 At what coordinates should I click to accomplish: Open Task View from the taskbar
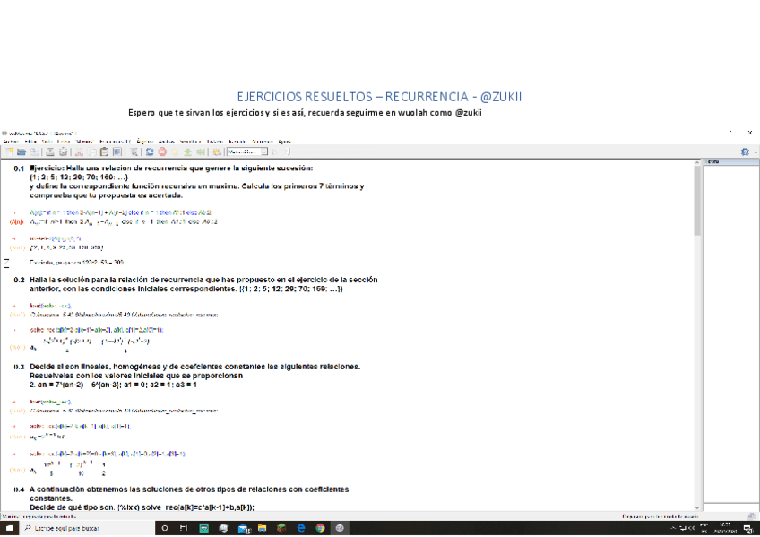[184, 528]
